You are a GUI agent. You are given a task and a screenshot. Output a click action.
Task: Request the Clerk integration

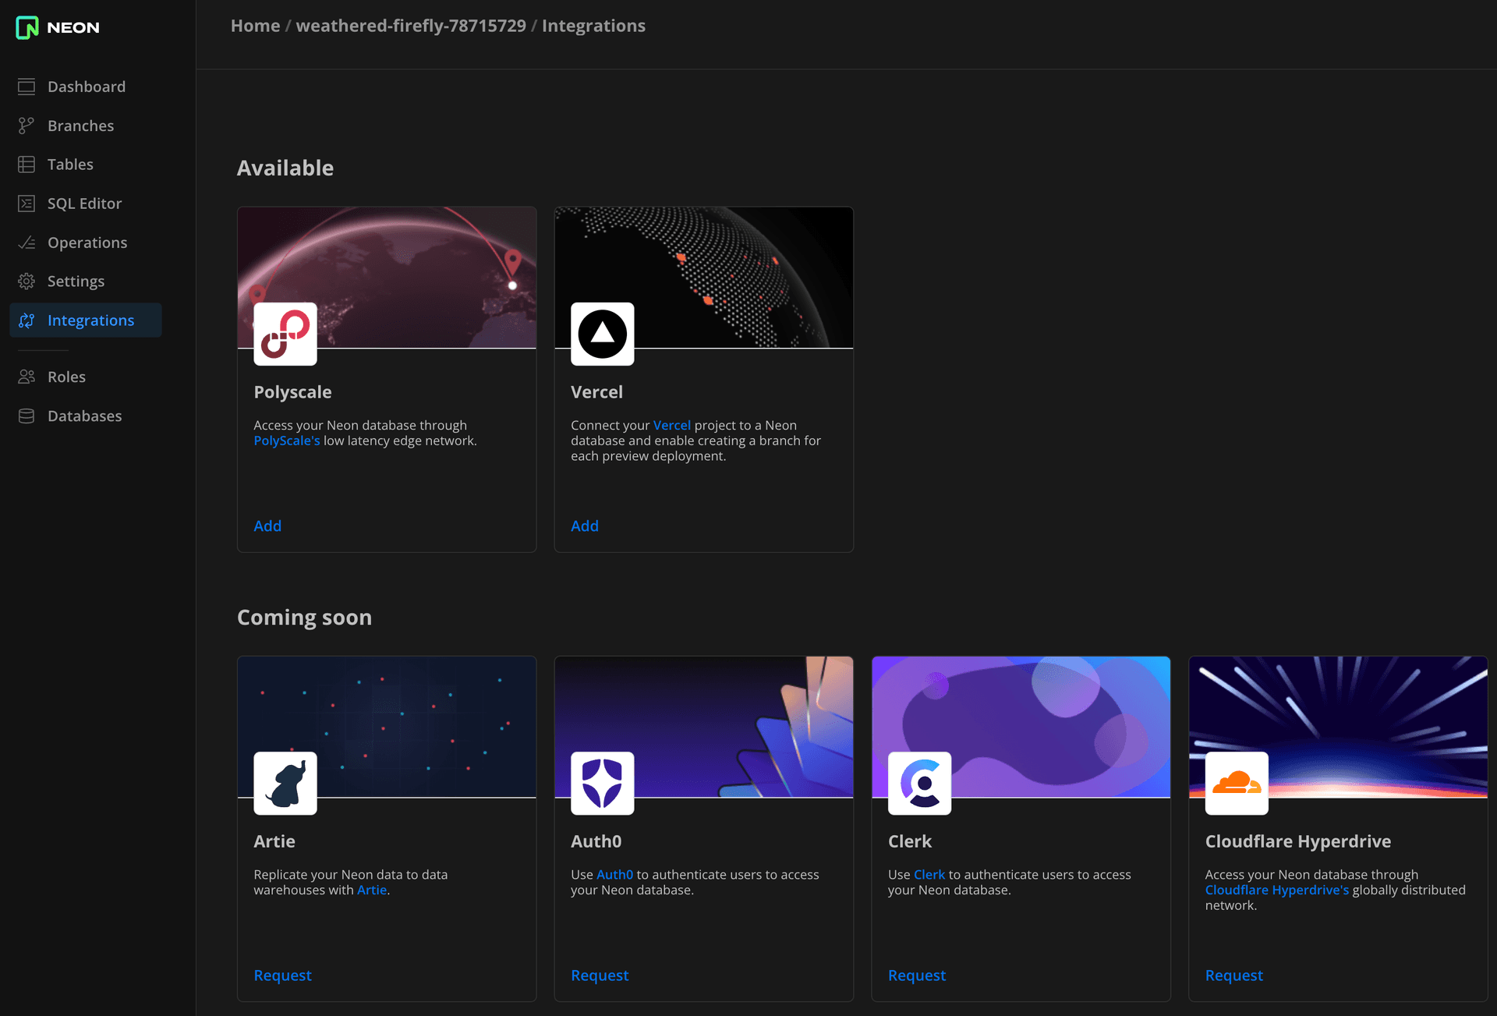point(917,975)
